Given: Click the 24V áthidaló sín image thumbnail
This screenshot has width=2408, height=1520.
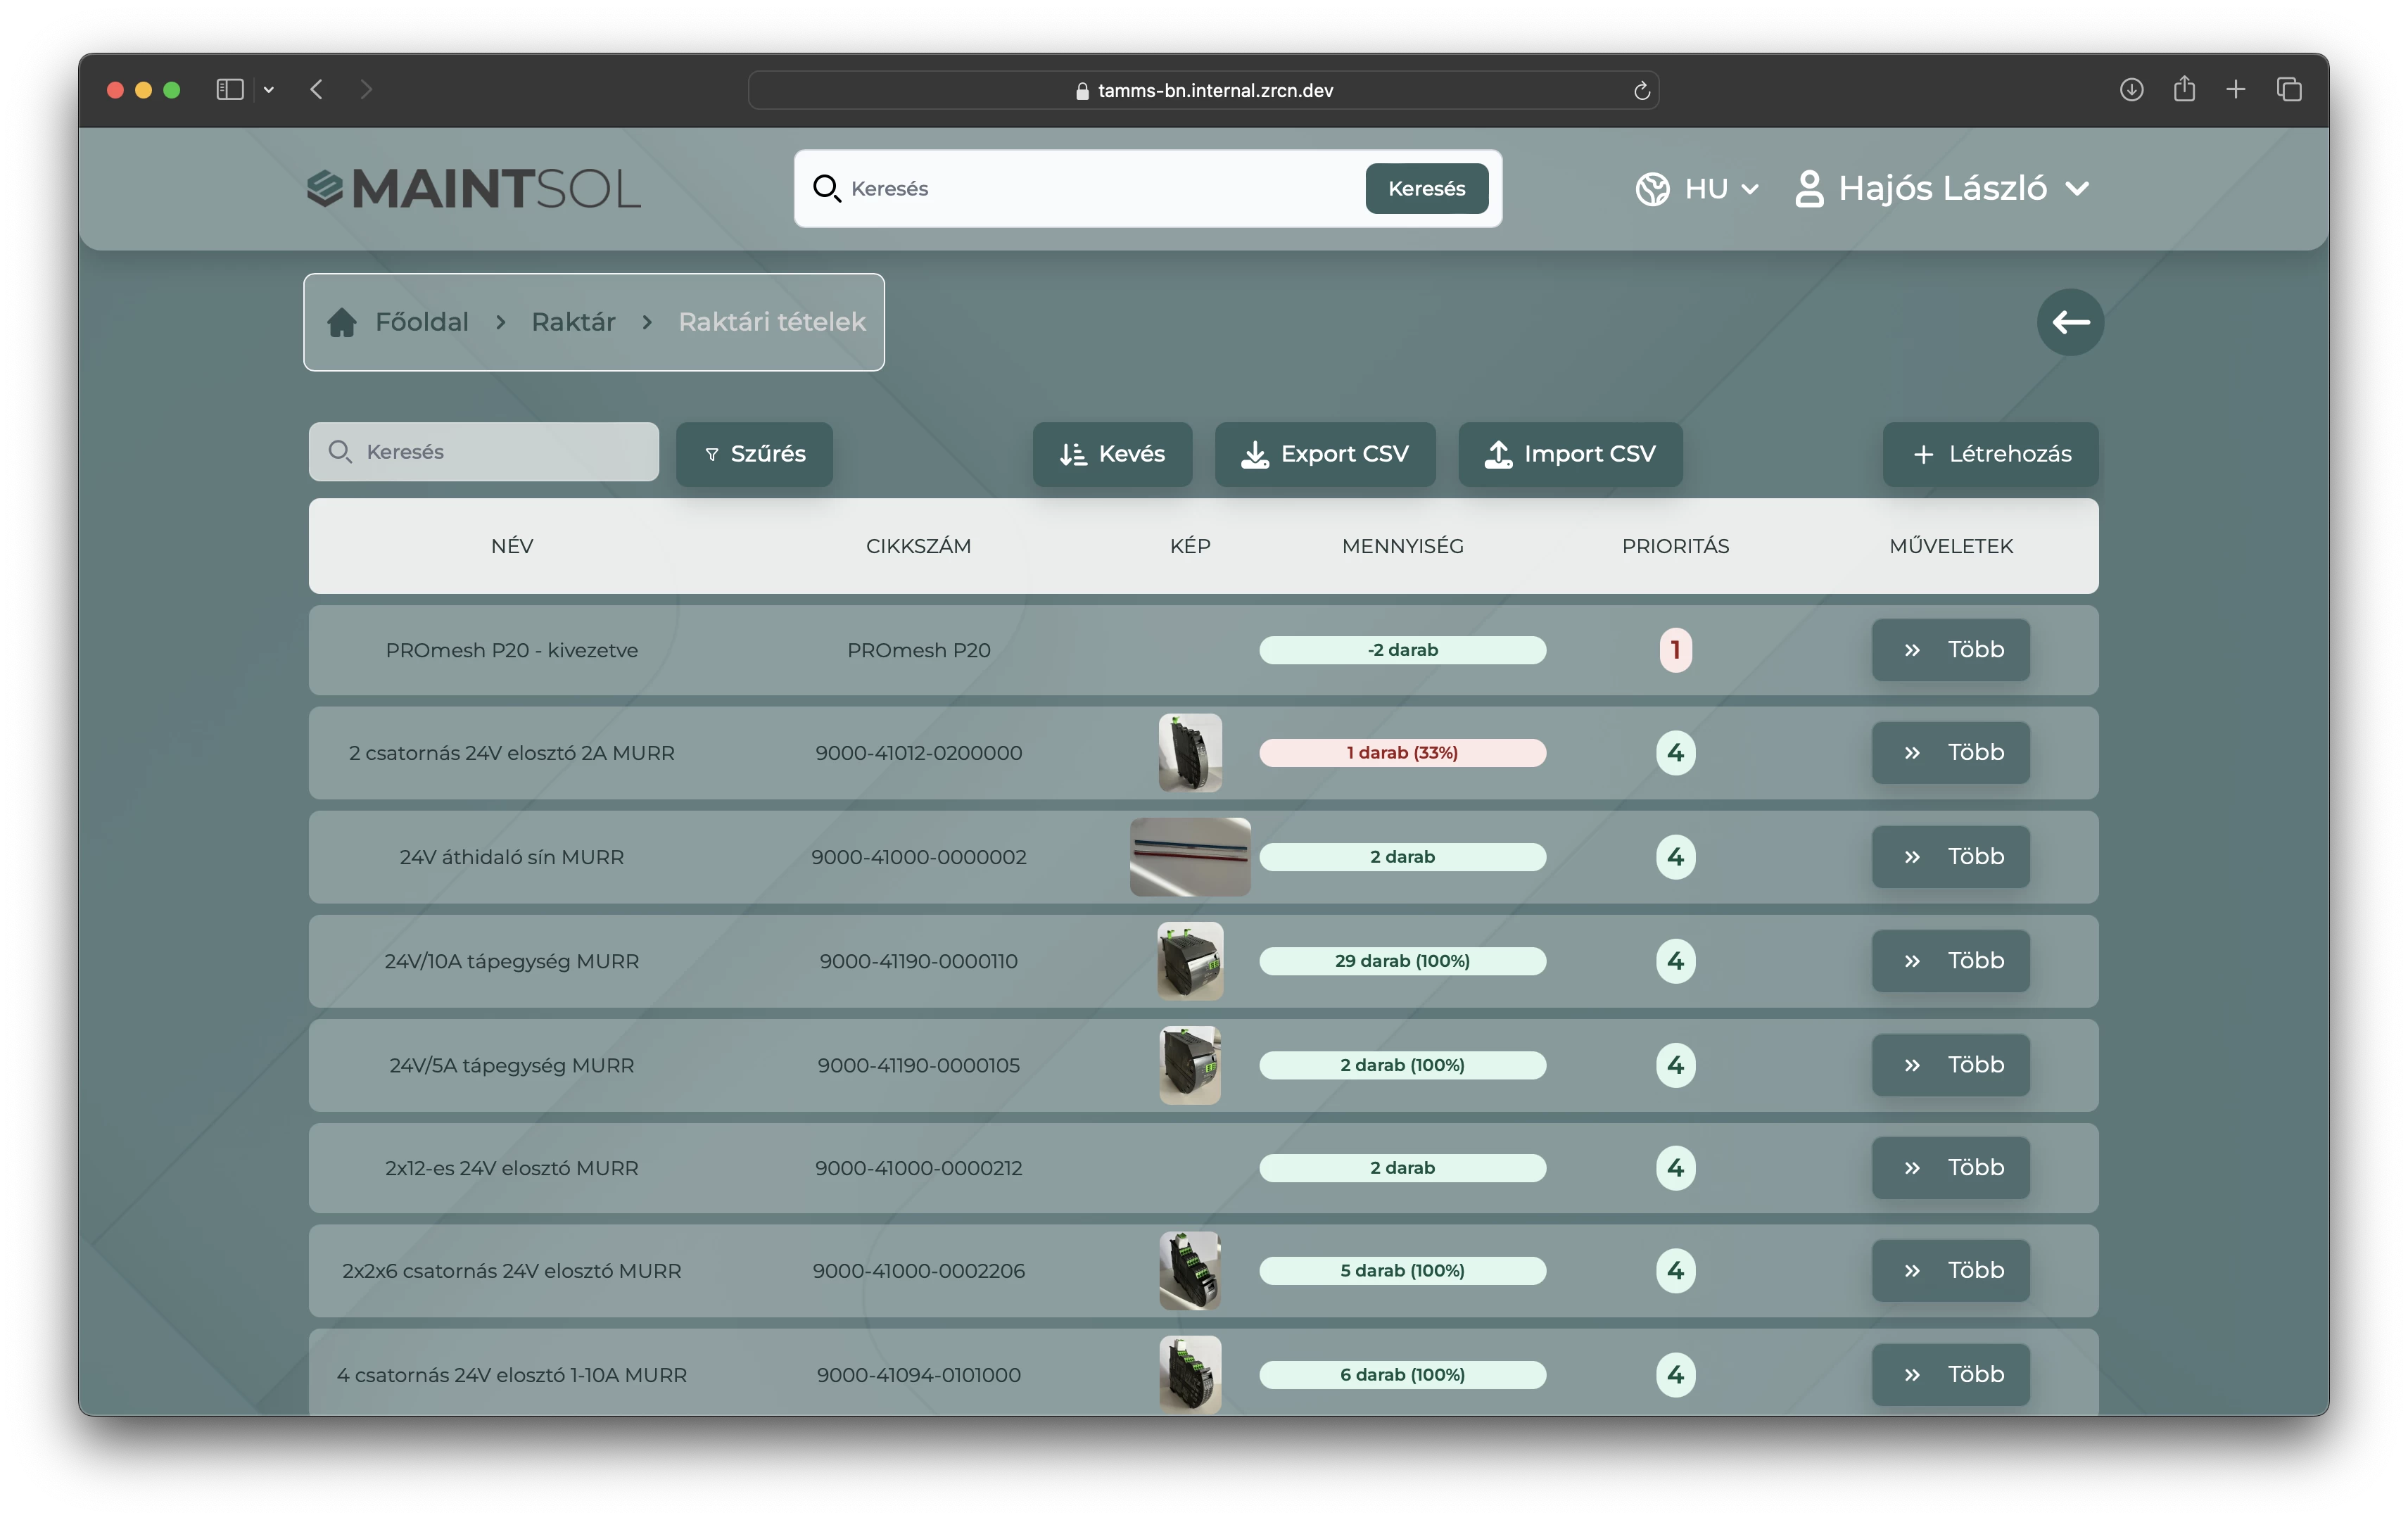Looking at the screenshot, I should (1190, 857).
